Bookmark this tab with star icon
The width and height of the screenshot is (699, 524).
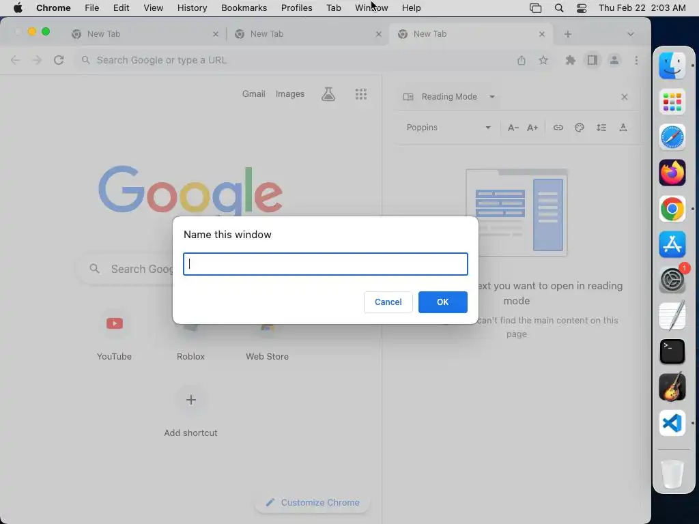[543, 60]
